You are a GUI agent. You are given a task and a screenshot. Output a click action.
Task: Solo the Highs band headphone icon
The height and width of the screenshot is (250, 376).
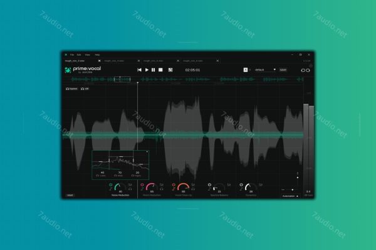point(133,176)
